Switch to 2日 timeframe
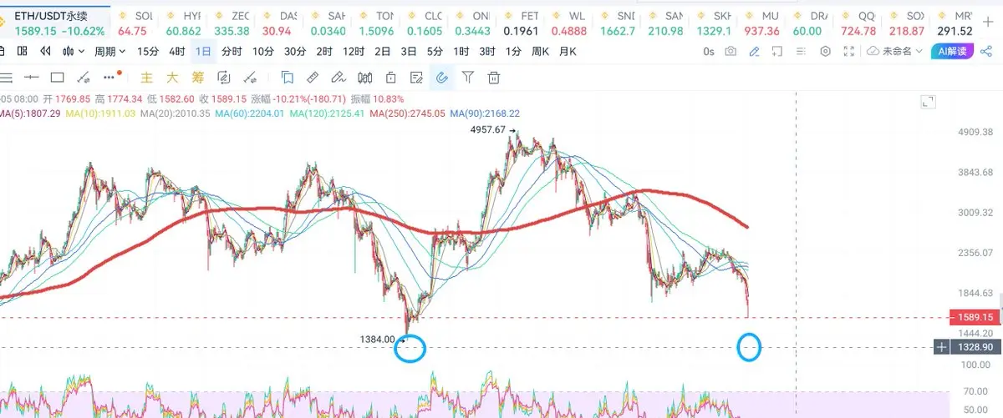This screenshot has height=418, width=1003. pyautogui.click(x=383, y=51)
